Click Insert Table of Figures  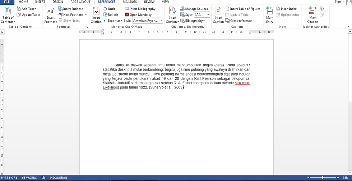243,9
